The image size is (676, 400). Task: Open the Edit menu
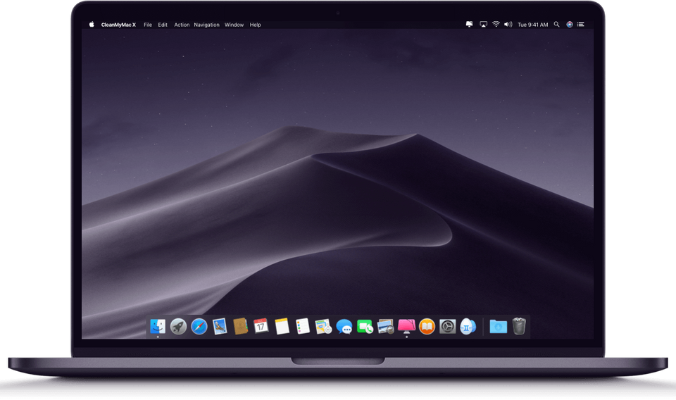pyautogui.click(x=163, y=25)
